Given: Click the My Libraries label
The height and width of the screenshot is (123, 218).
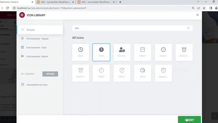Looking at the screenshot, I should (28, 74).
